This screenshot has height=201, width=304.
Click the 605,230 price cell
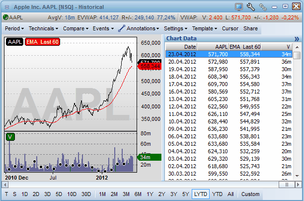218,99
